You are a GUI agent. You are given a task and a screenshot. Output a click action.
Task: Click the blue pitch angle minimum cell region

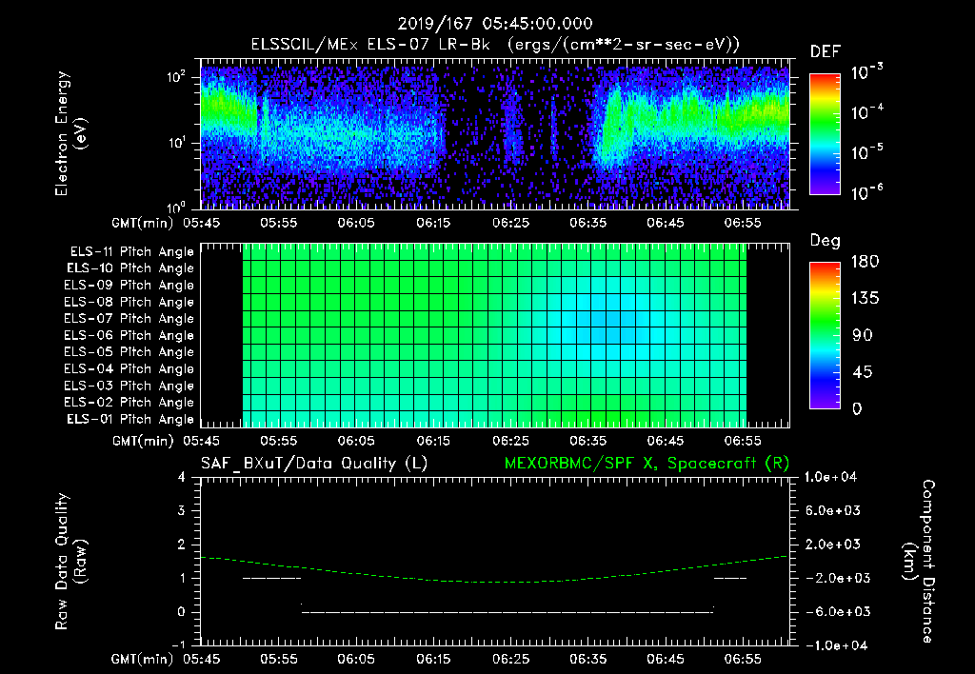pyautogui.click(x=605, y=327)
